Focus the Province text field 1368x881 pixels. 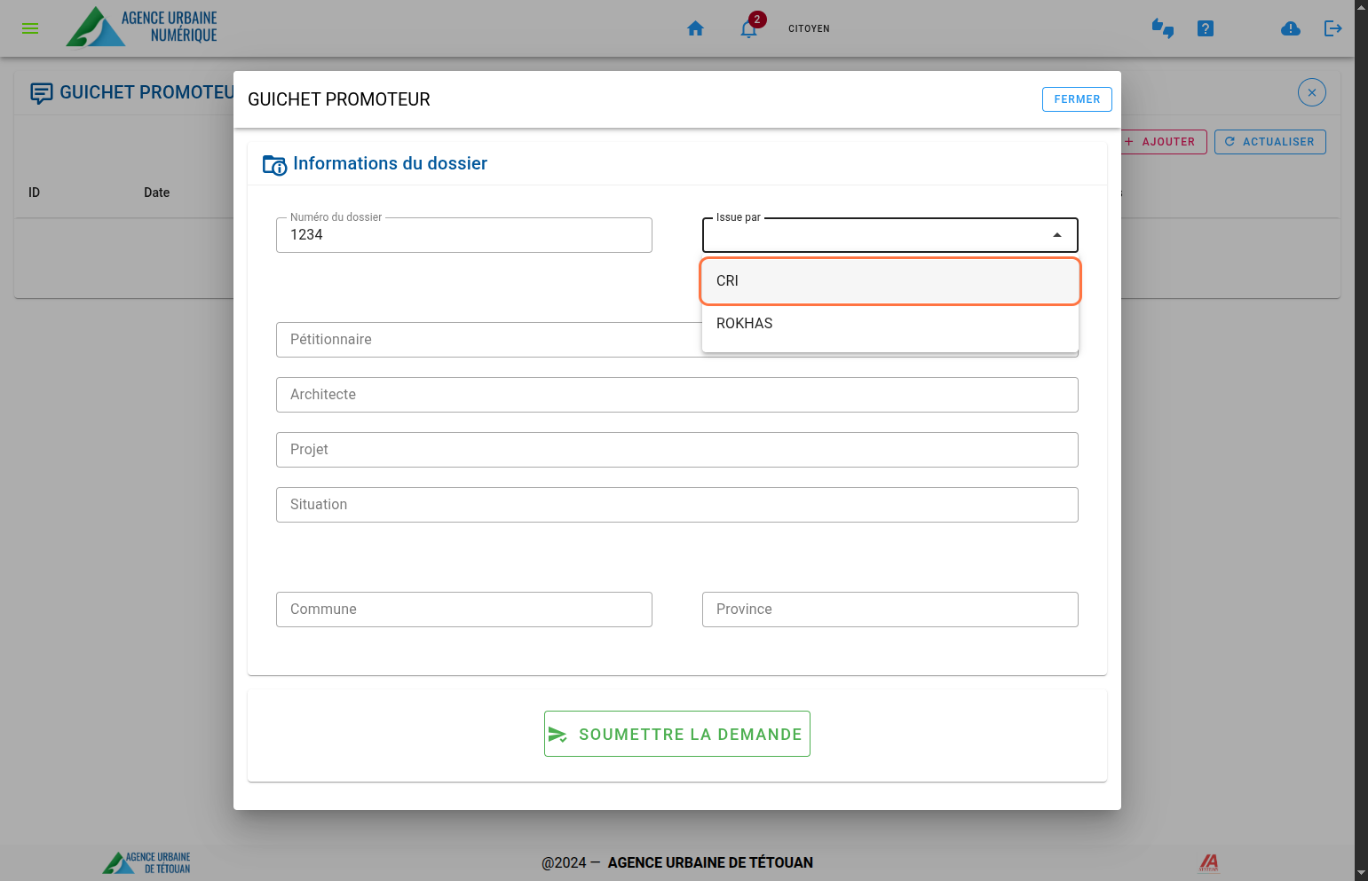click(890, 610)
